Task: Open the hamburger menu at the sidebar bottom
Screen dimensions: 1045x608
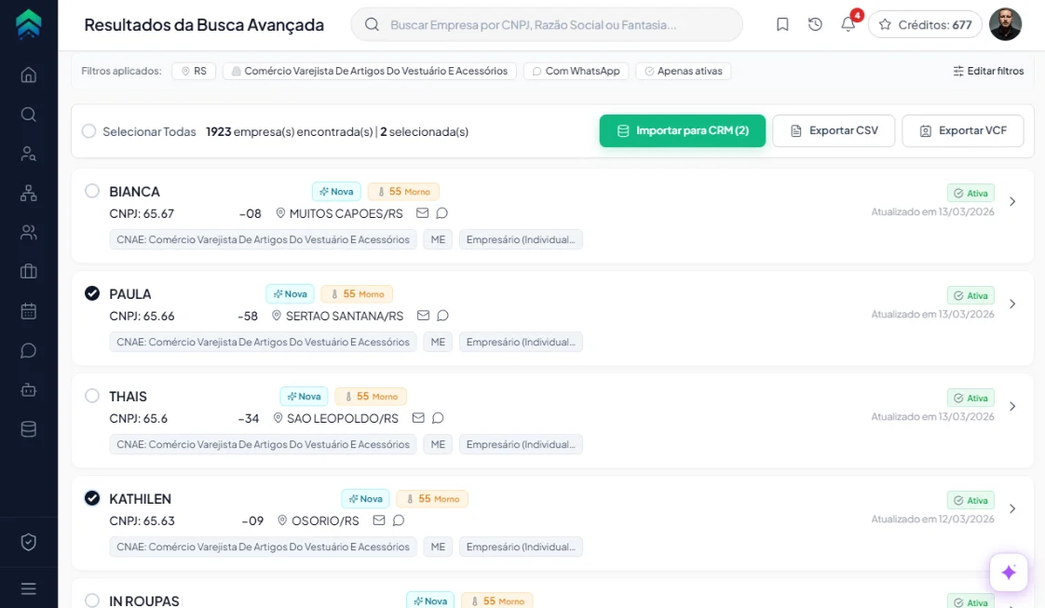Action: tap(28, 587)
